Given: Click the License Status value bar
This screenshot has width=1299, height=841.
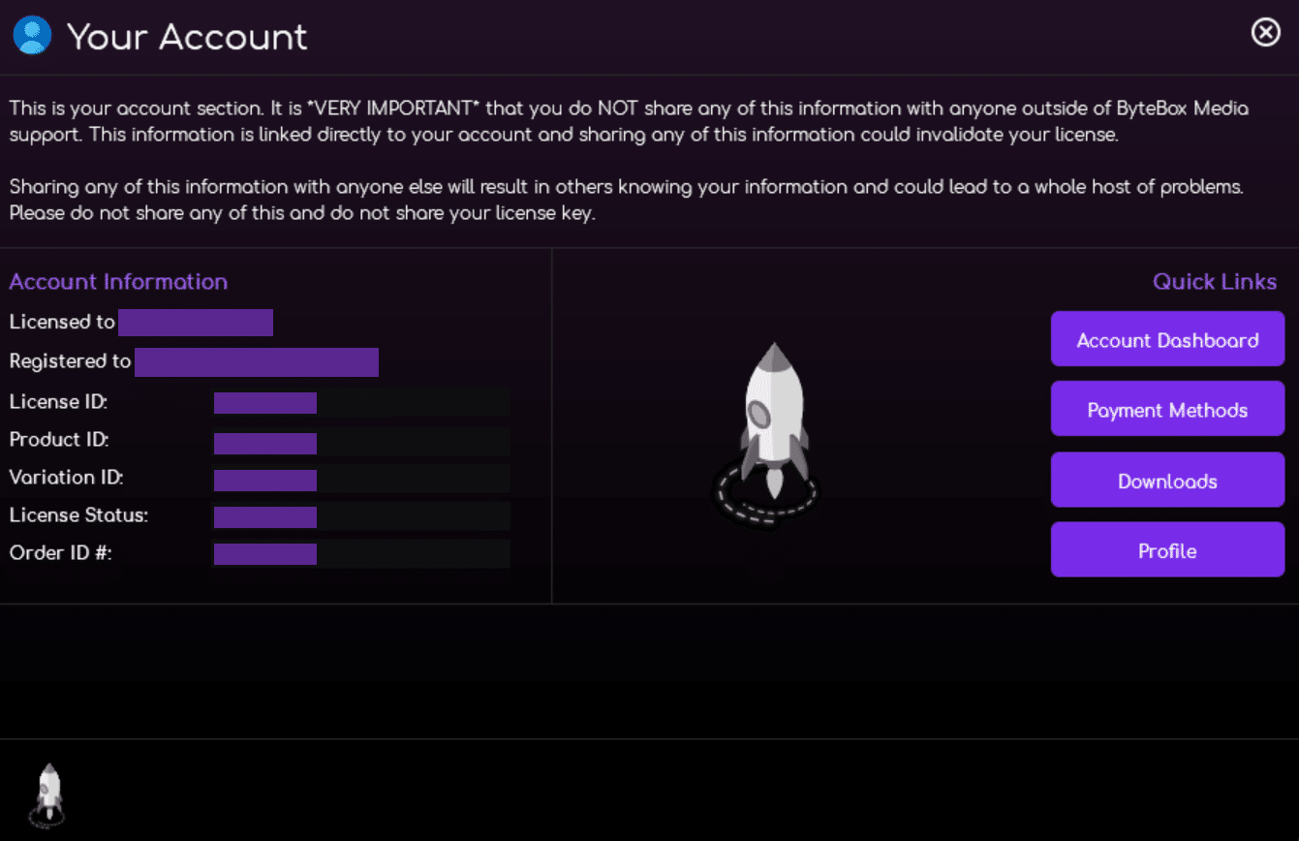Looking at the screenshot, I should (x=265, y=516).
